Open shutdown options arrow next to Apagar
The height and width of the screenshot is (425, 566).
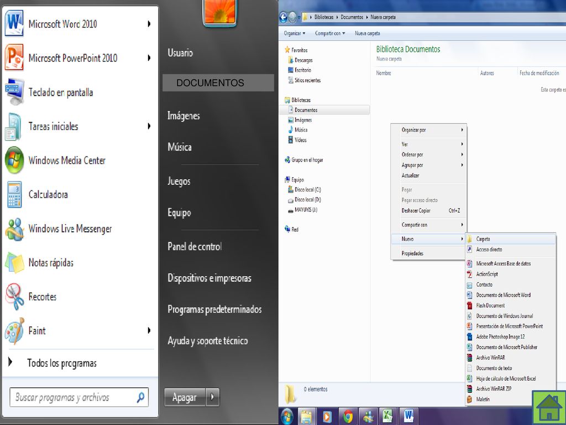pos(212,397)
